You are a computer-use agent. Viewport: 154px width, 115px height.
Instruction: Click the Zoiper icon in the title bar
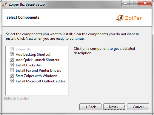pos(5,4)
